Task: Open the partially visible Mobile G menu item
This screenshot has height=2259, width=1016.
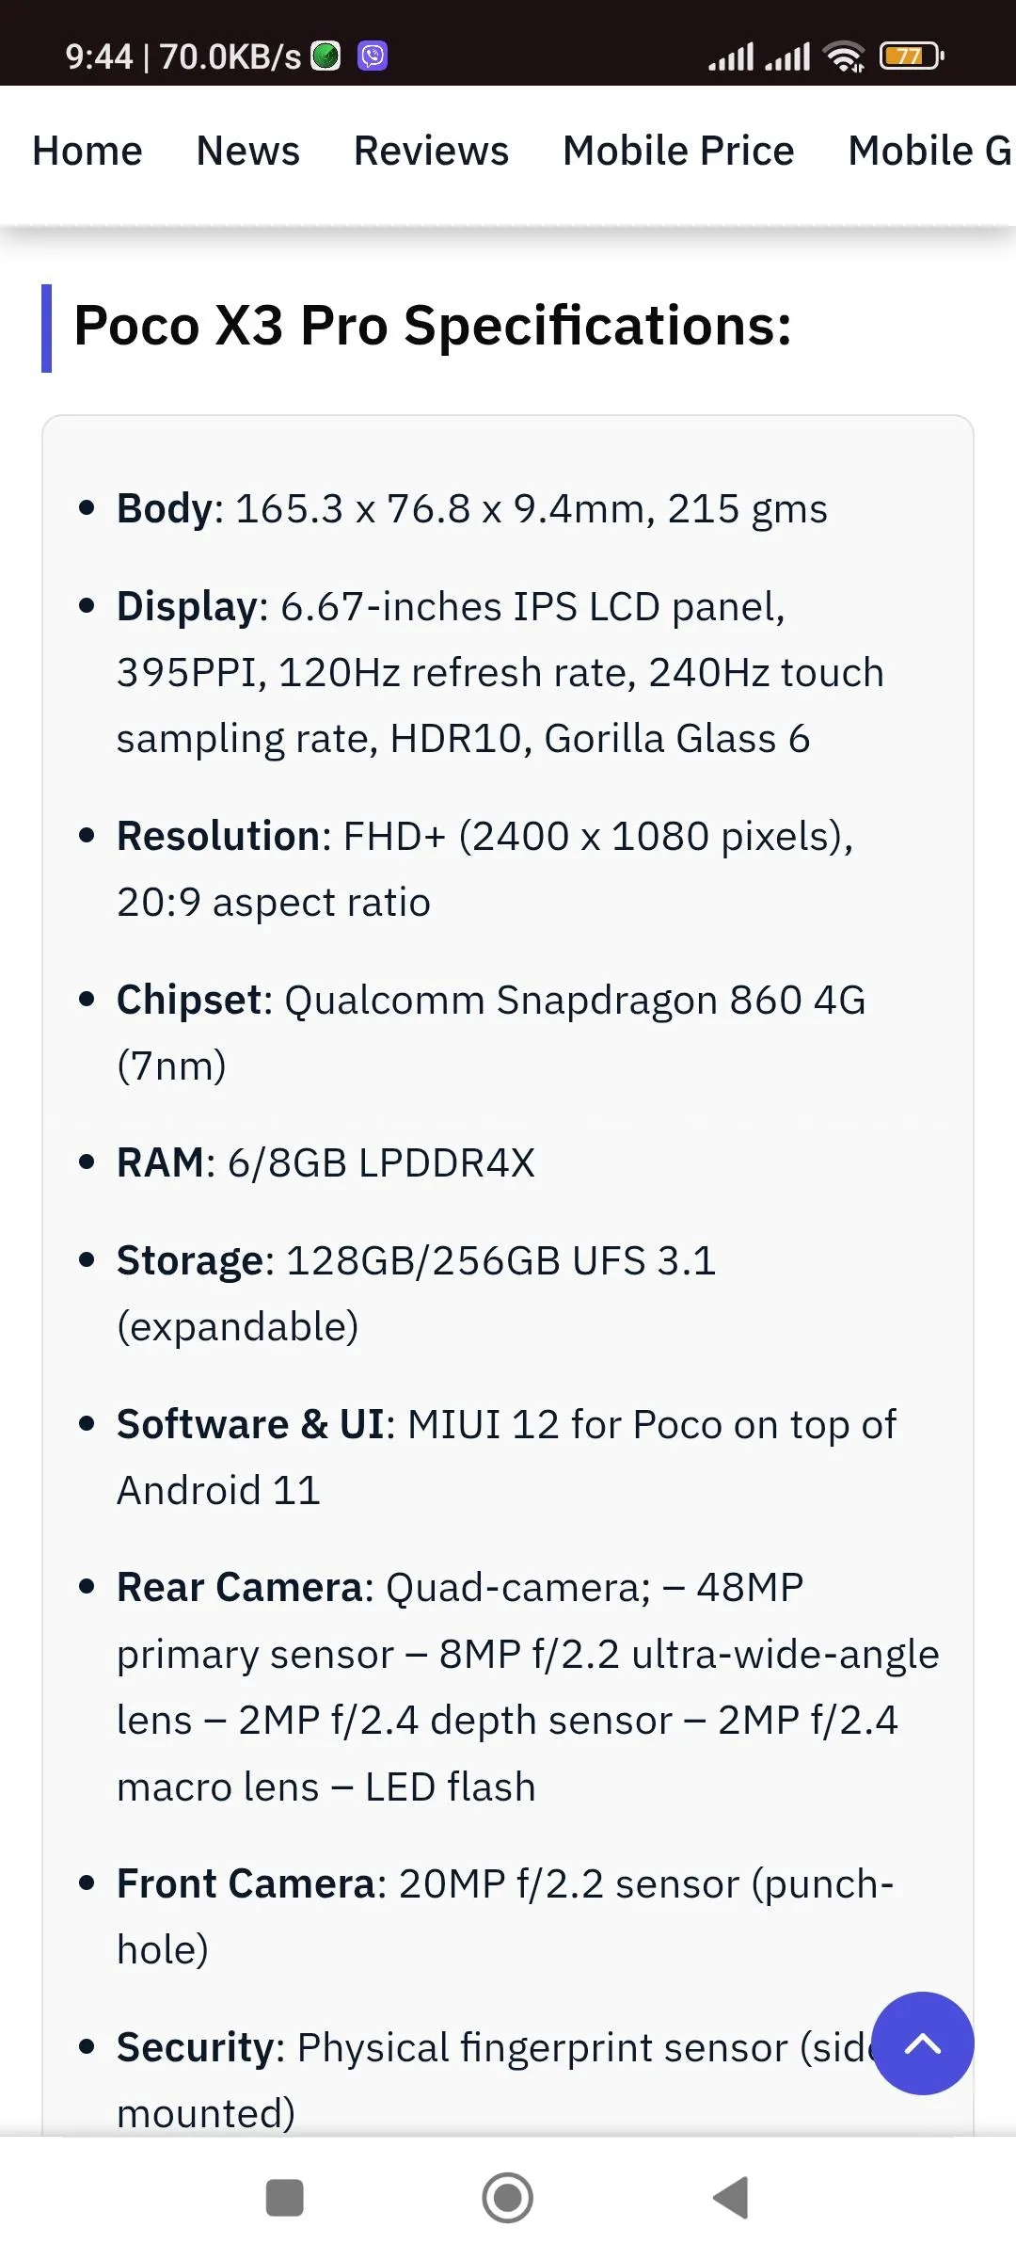Action: coord(929,151)
